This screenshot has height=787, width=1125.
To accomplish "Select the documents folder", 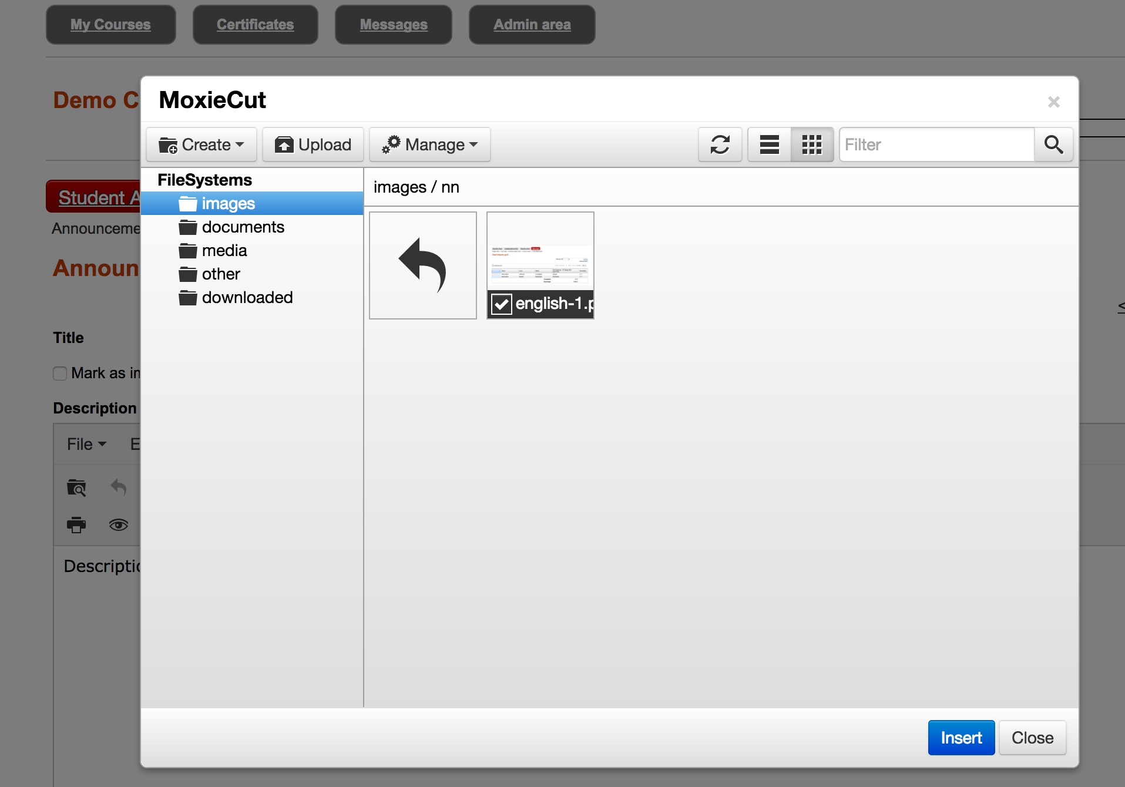I will click(x=243, y=227).
